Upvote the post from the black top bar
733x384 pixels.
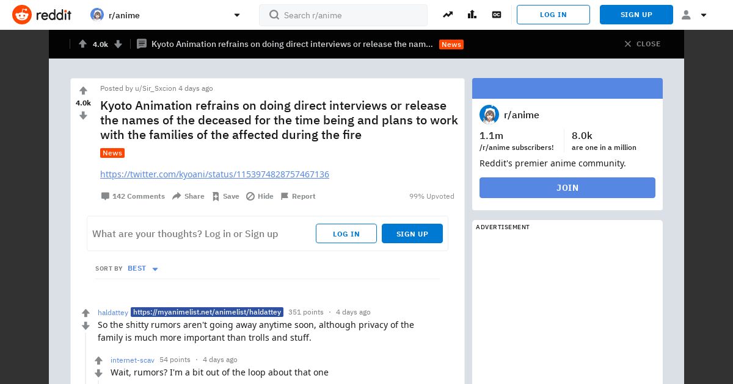click(82, 44)
